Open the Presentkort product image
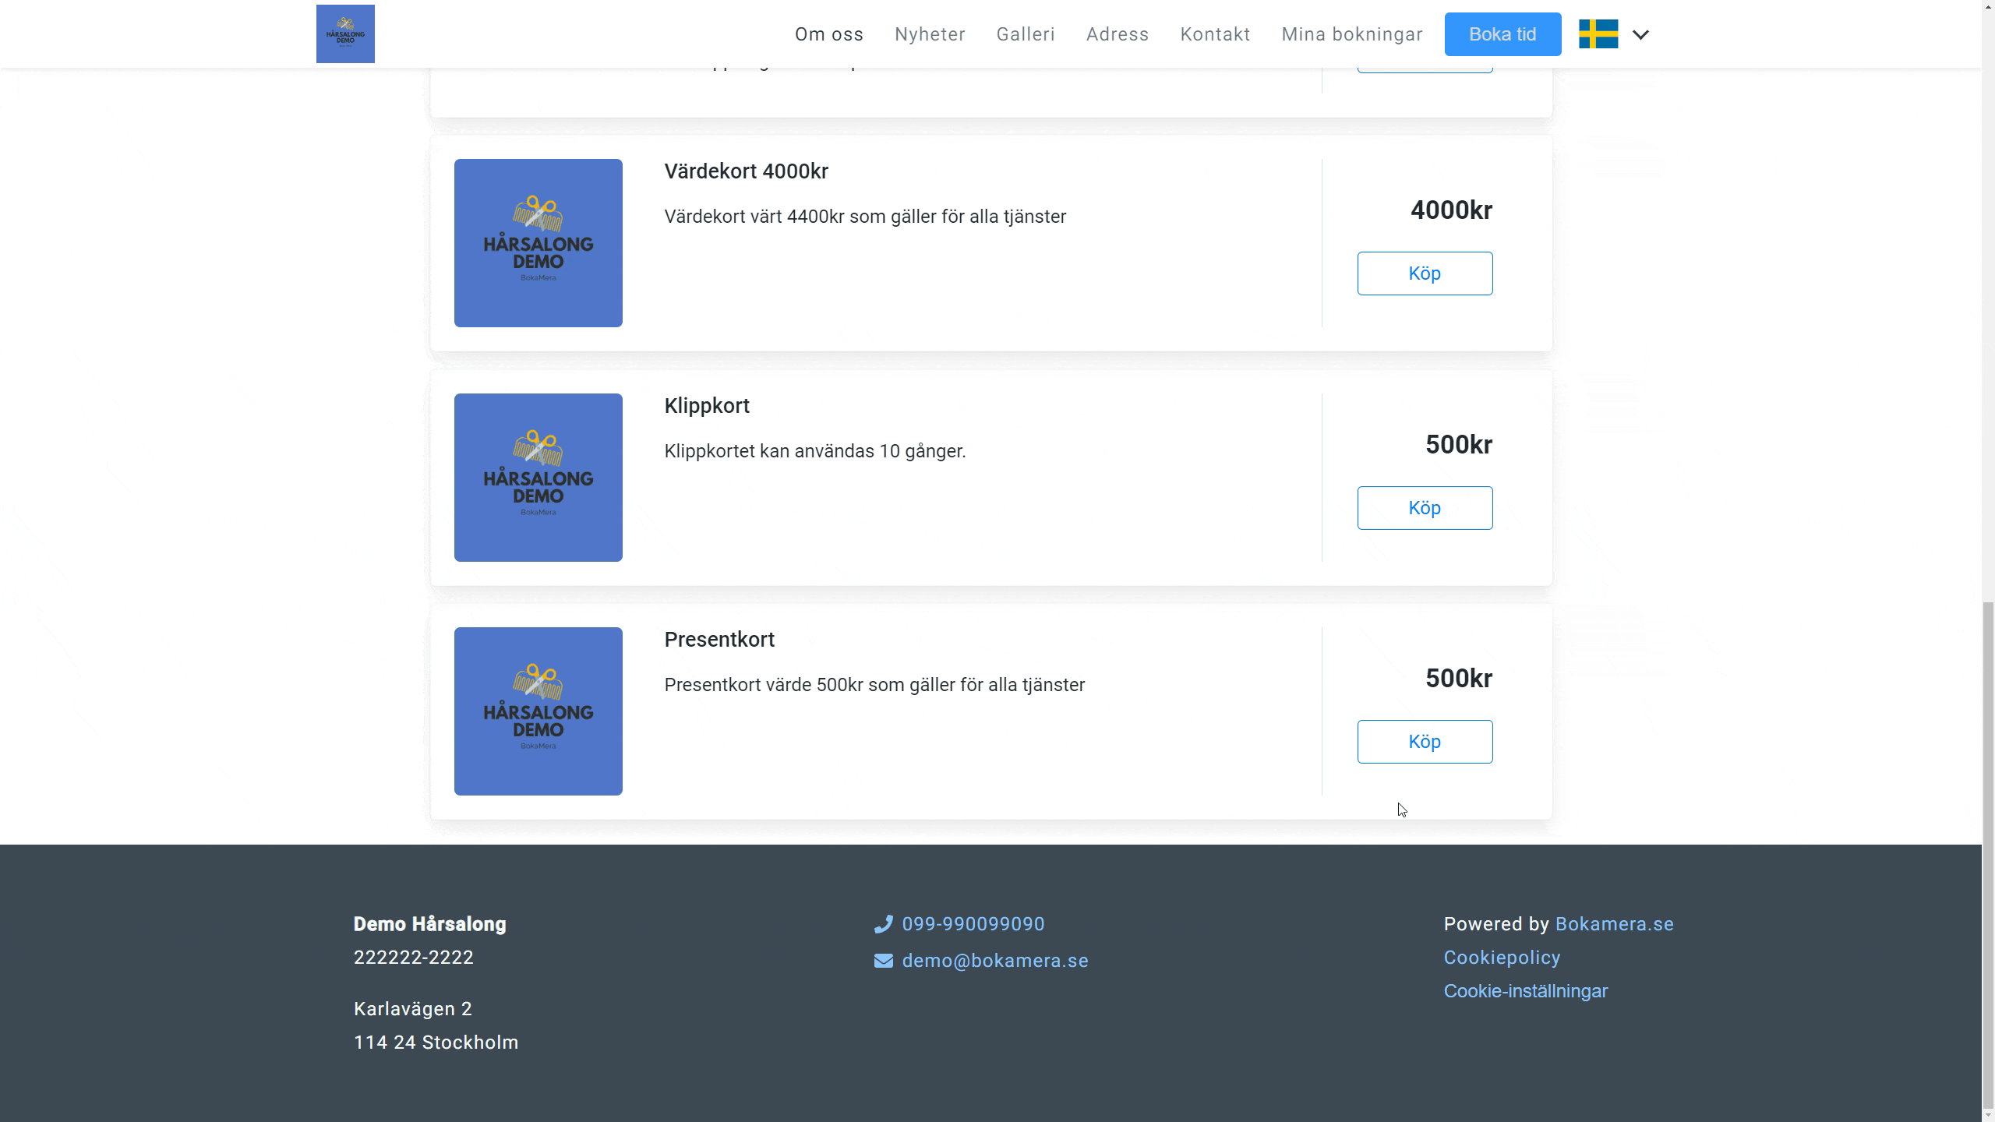The width and height of the screenshot is (1995, 1122). 538,711
